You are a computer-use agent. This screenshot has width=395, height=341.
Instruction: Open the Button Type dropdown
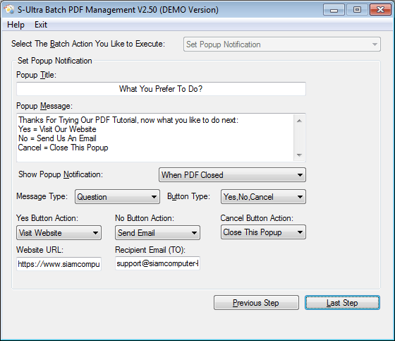(263, 197)
